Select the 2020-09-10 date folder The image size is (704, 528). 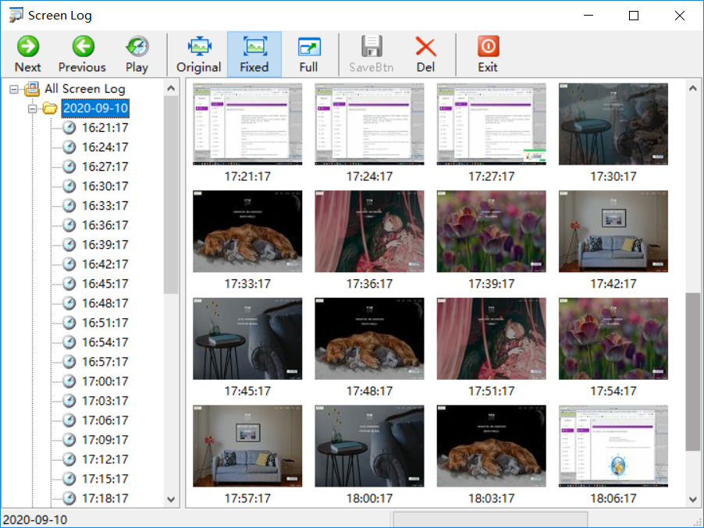click(x=95, y=108)
